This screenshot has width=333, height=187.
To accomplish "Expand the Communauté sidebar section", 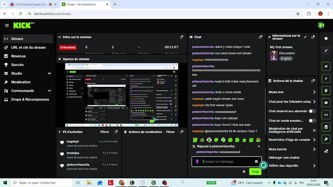I will 28,91.
